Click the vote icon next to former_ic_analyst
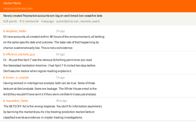 click(4, 77)
